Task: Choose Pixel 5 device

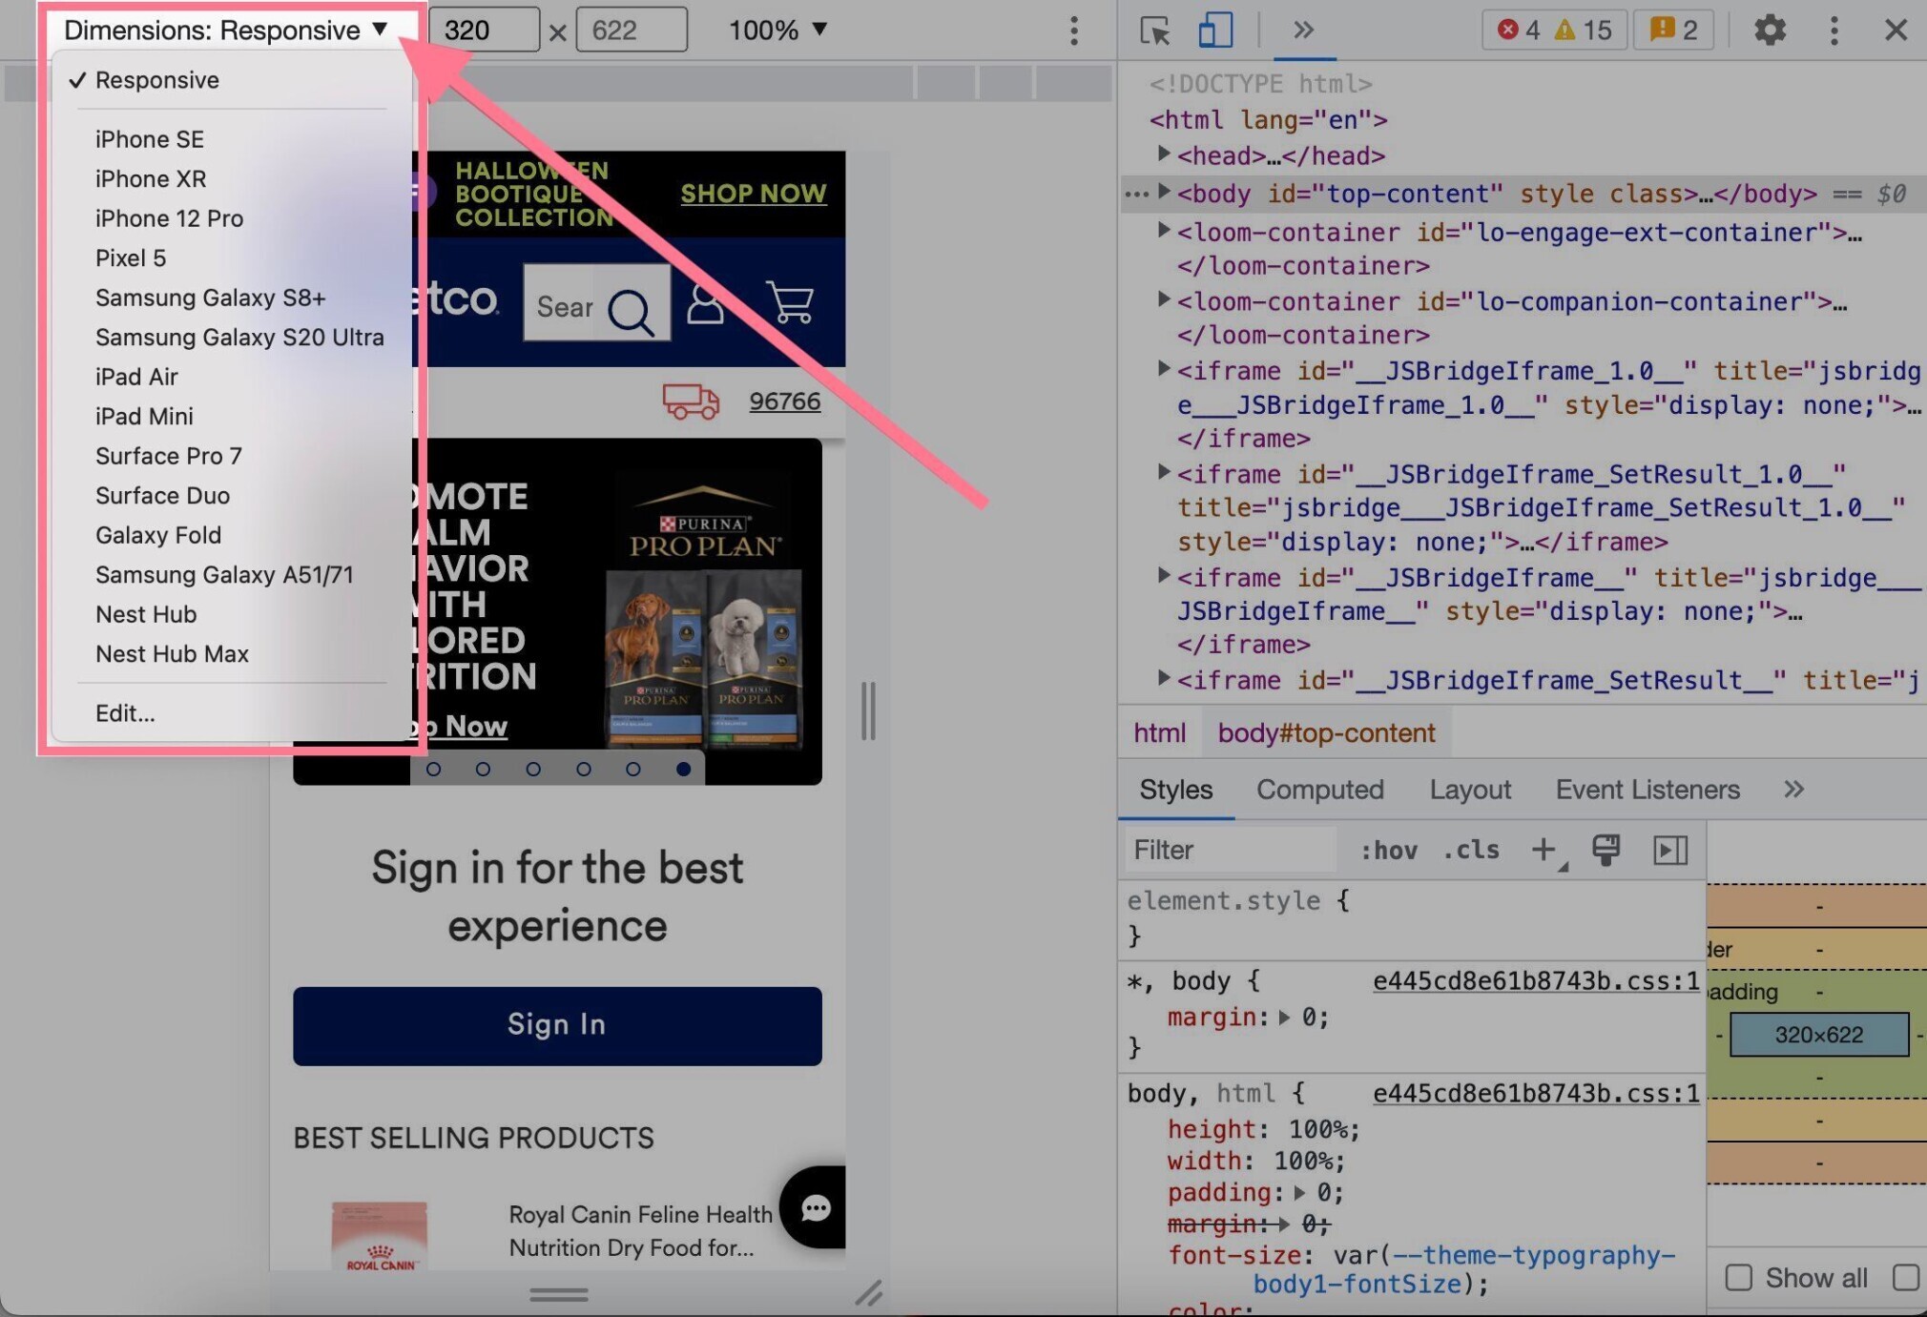Action: tap(131, 257)
